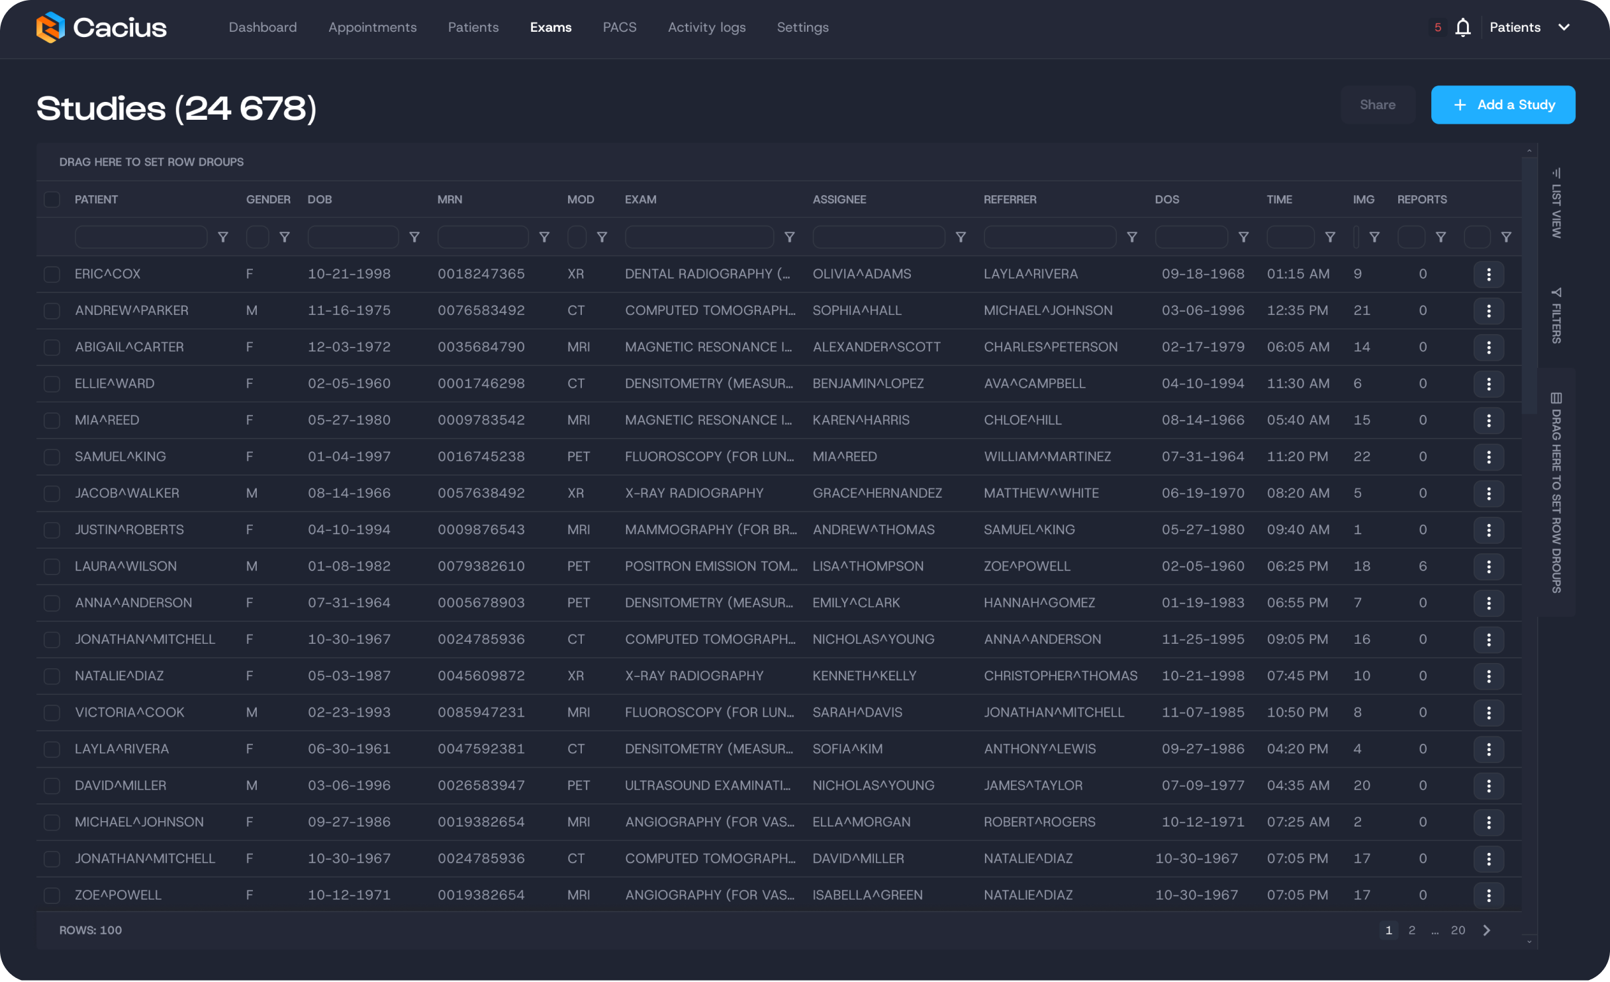Open row actions menu for DAVID^MILLER
This screenshot has height=982, width=1610.
[1489, 785]
